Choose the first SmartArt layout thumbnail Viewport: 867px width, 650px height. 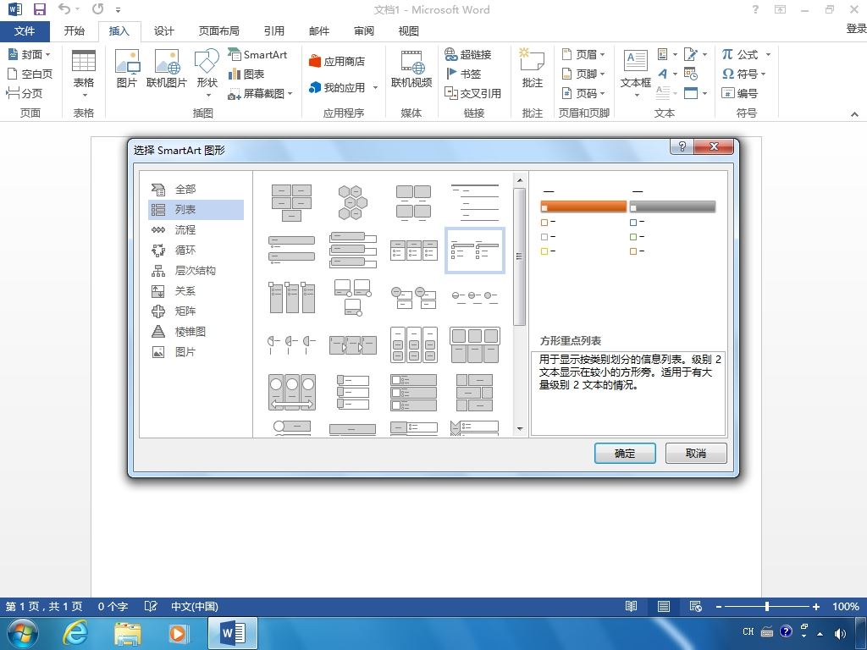pyautogui.click(x=291, y=202)
